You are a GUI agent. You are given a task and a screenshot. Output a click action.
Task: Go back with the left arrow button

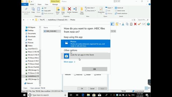coord(24,20)
